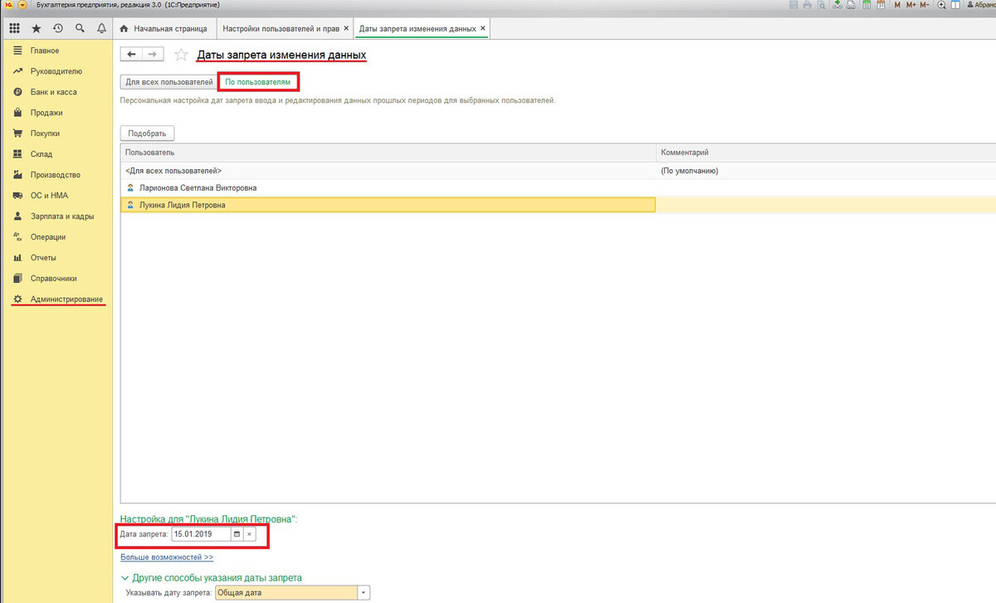Click the M memory button
This screenshot has width=996, height=603.
click(897, 5)
